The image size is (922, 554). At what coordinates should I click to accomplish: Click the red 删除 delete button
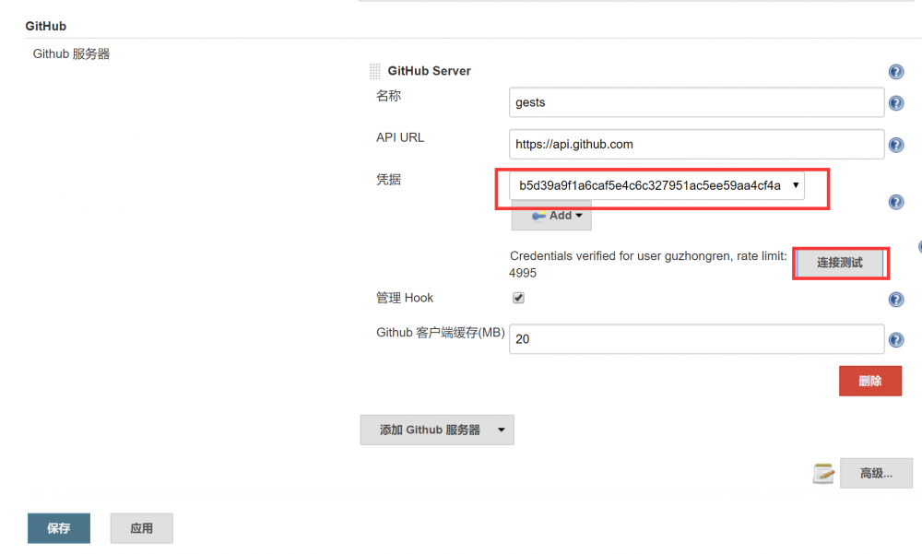(870, 381)
